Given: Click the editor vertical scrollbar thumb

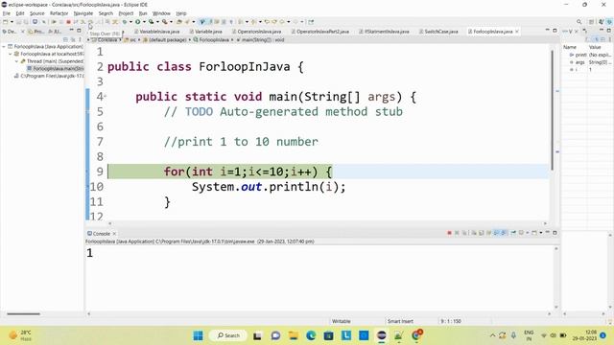Looking at the screenshot, I should (553, 110).
